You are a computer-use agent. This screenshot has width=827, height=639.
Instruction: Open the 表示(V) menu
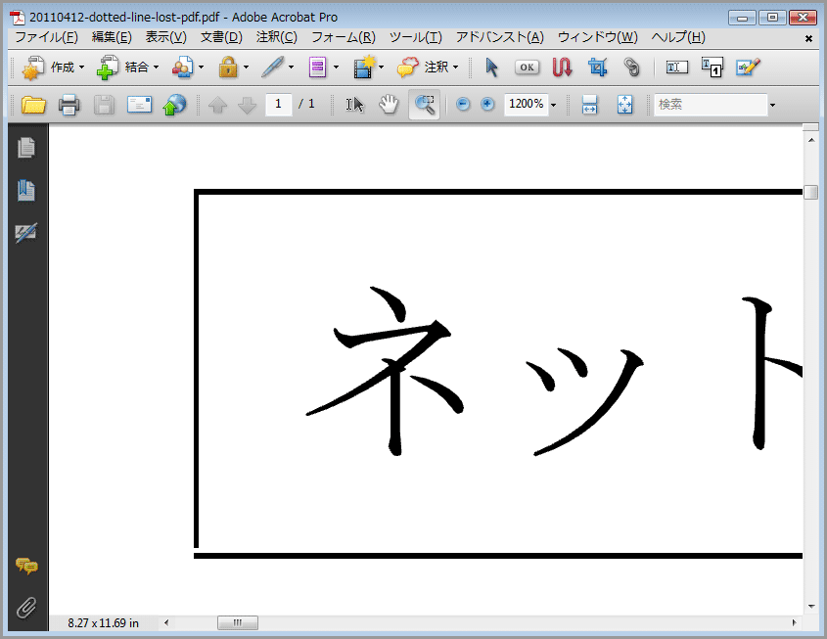click(x=165, y=37)
